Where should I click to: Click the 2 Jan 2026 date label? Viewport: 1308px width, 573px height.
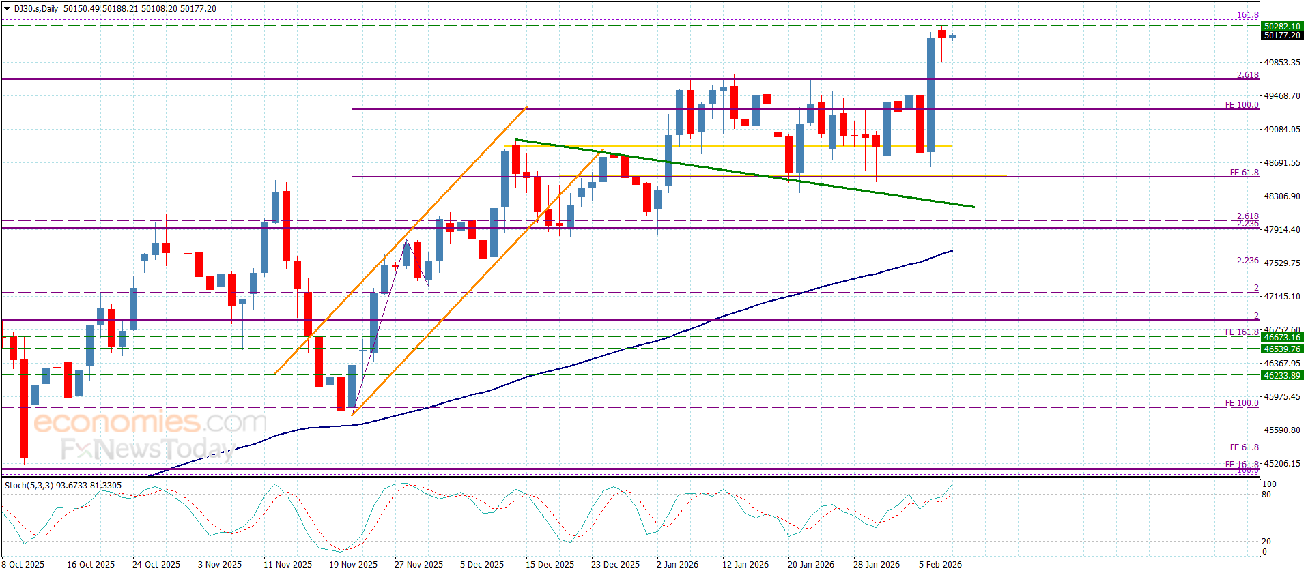coord(677,565)
